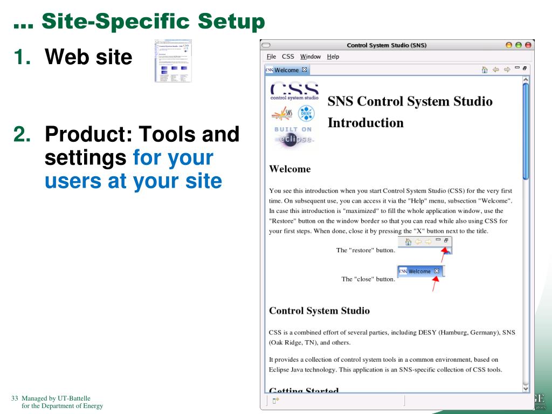Click the Restore view button
The width and height of the screenshot is (552, 414).
[525, 68]
